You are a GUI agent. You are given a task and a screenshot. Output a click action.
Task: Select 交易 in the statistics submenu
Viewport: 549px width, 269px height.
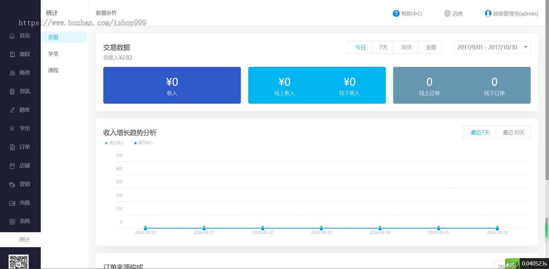64,37
